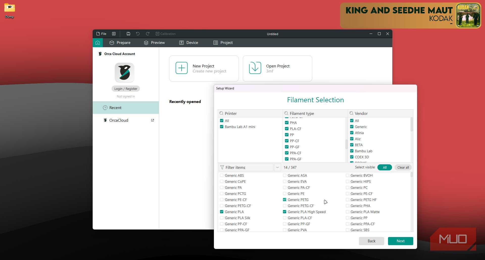Screen dimensions: 485x260
Task: Switch to the Prepare tab
Action: coord(120,43)
